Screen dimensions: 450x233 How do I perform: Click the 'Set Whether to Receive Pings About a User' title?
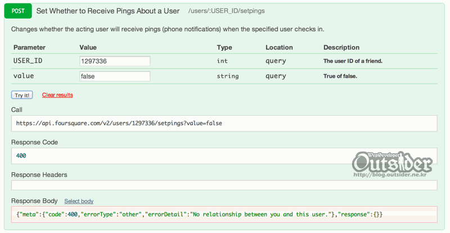[x=108, y=11]
